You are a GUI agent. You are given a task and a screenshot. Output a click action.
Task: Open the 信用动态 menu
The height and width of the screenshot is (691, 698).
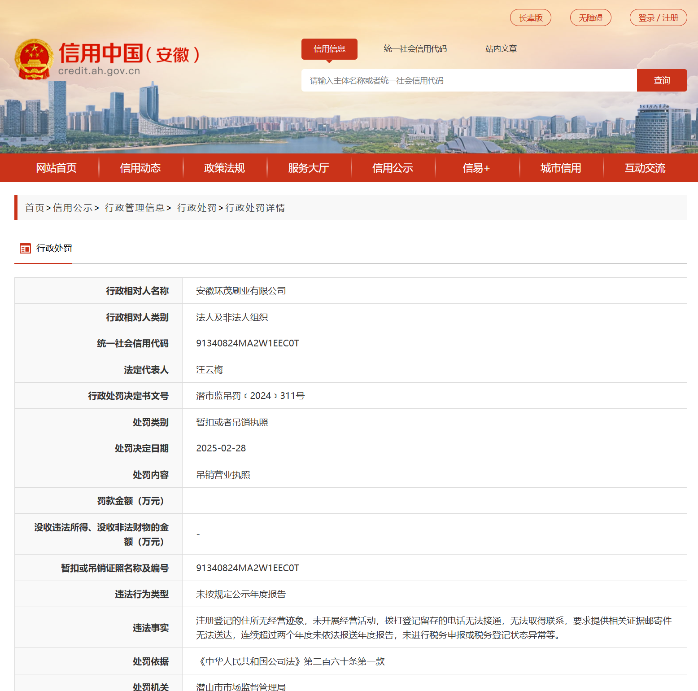click(140, 167)
